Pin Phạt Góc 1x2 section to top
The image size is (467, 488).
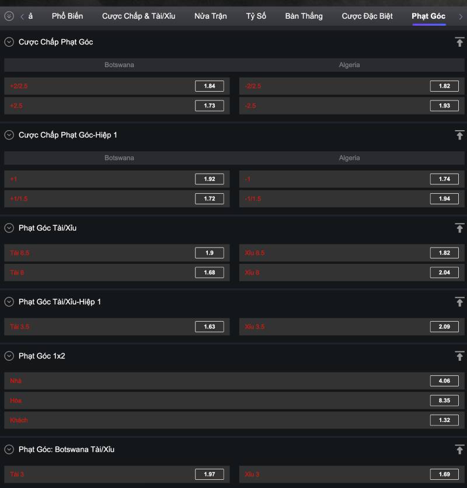pos(459,355)
